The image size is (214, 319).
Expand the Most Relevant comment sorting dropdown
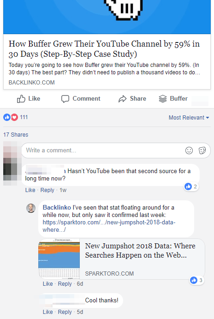[189, 118]
